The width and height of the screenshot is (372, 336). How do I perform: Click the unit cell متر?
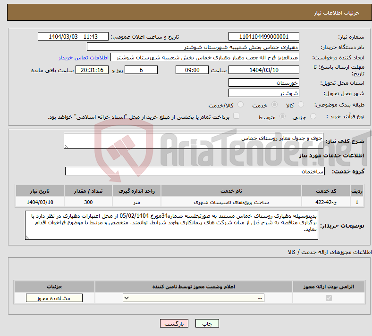coord(136,202)
